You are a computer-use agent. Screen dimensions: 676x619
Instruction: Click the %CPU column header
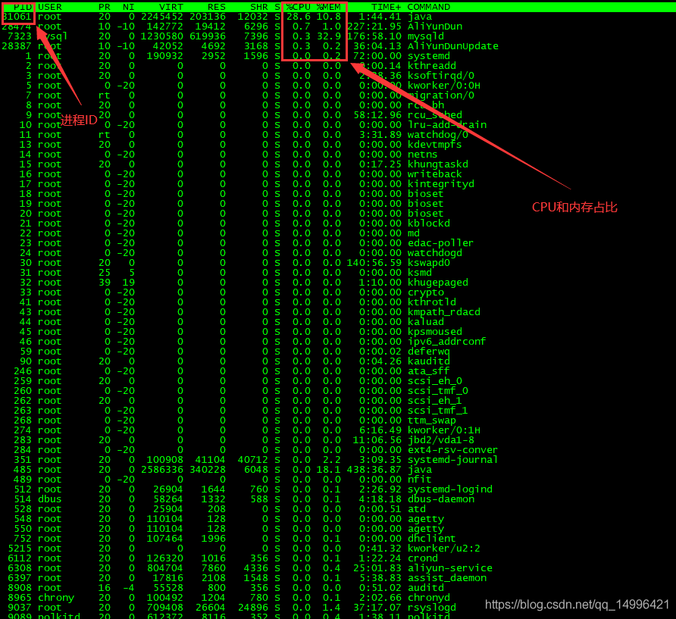[299, 7]
